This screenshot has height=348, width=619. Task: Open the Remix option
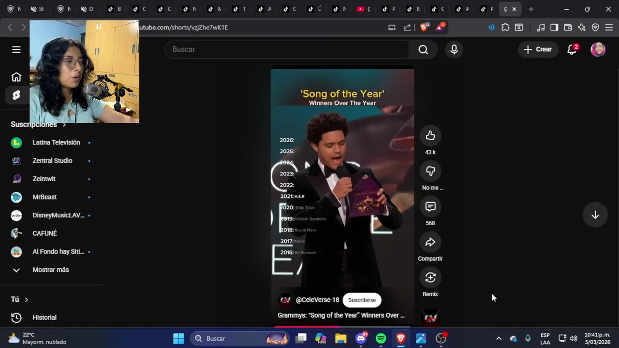tap(430, 277)
